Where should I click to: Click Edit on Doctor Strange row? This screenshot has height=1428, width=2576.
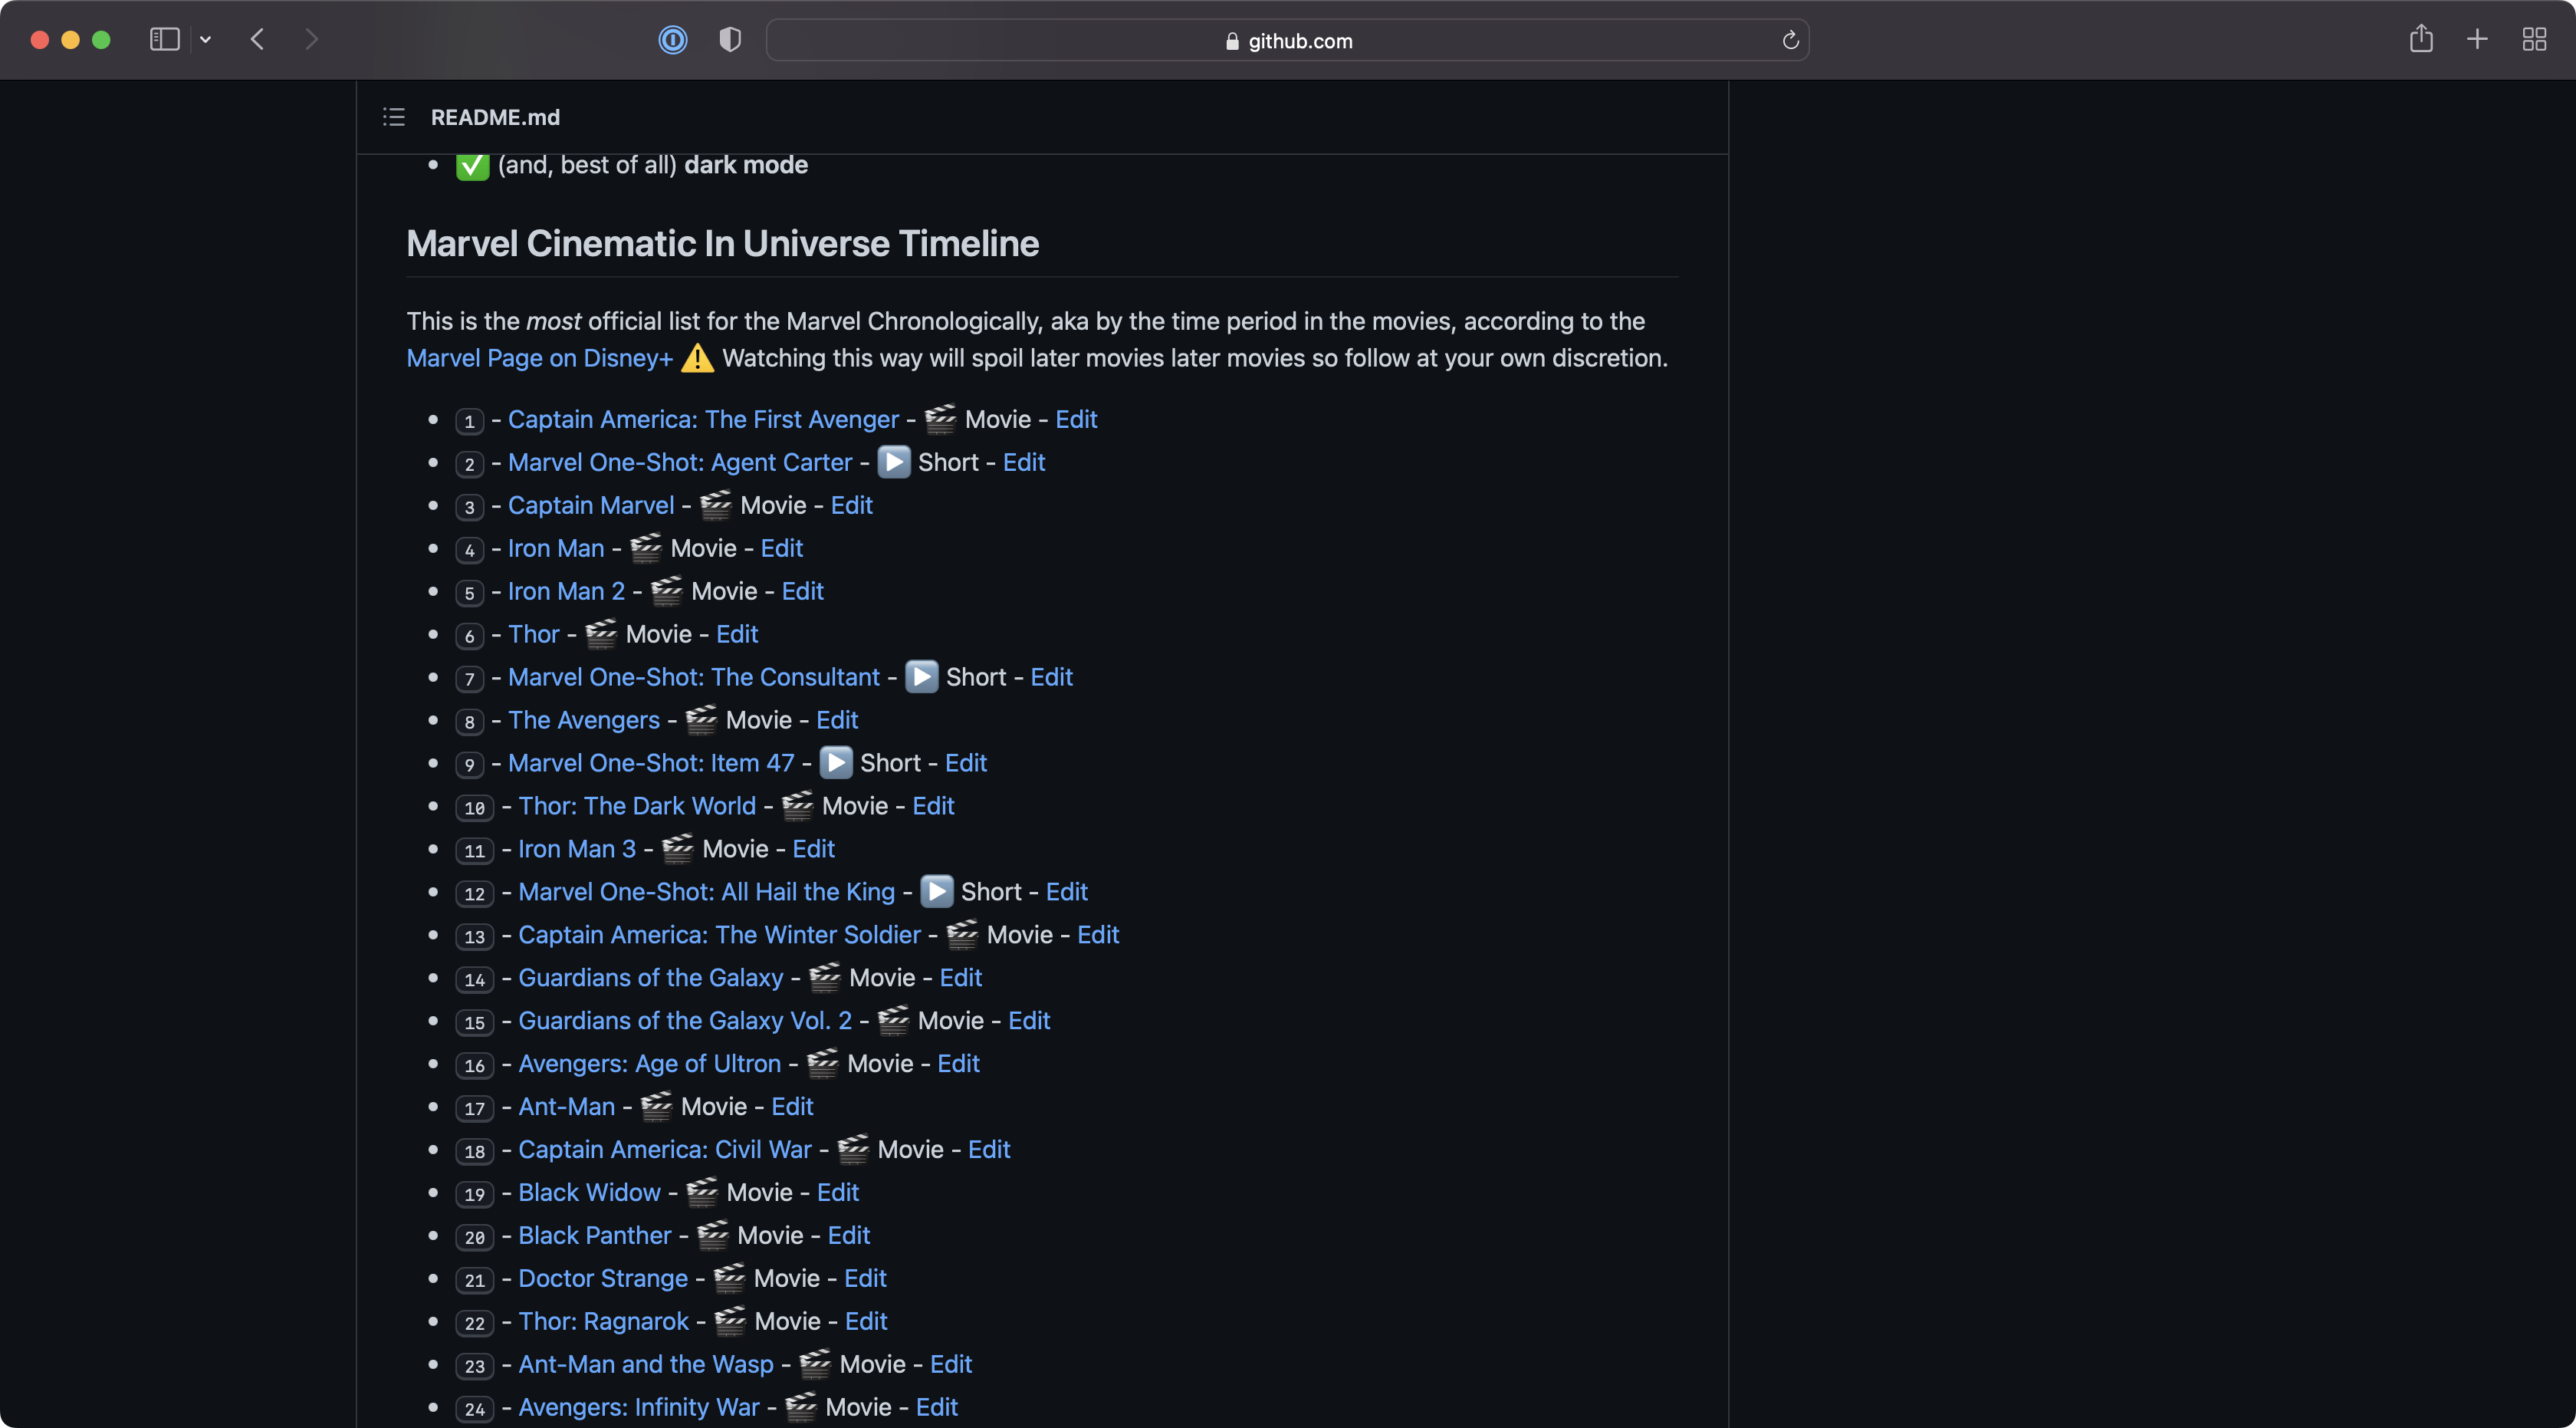[865, 1280]
